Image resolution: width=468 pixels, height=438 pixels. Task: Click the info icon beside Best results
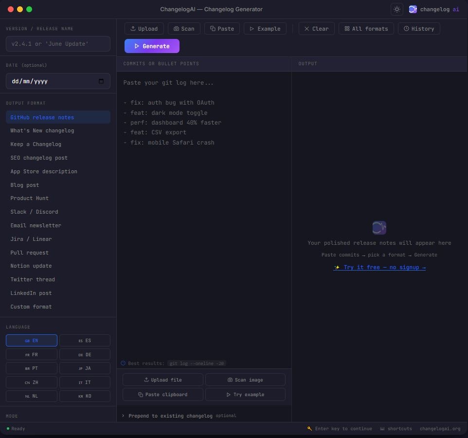[x=123, y=364]
